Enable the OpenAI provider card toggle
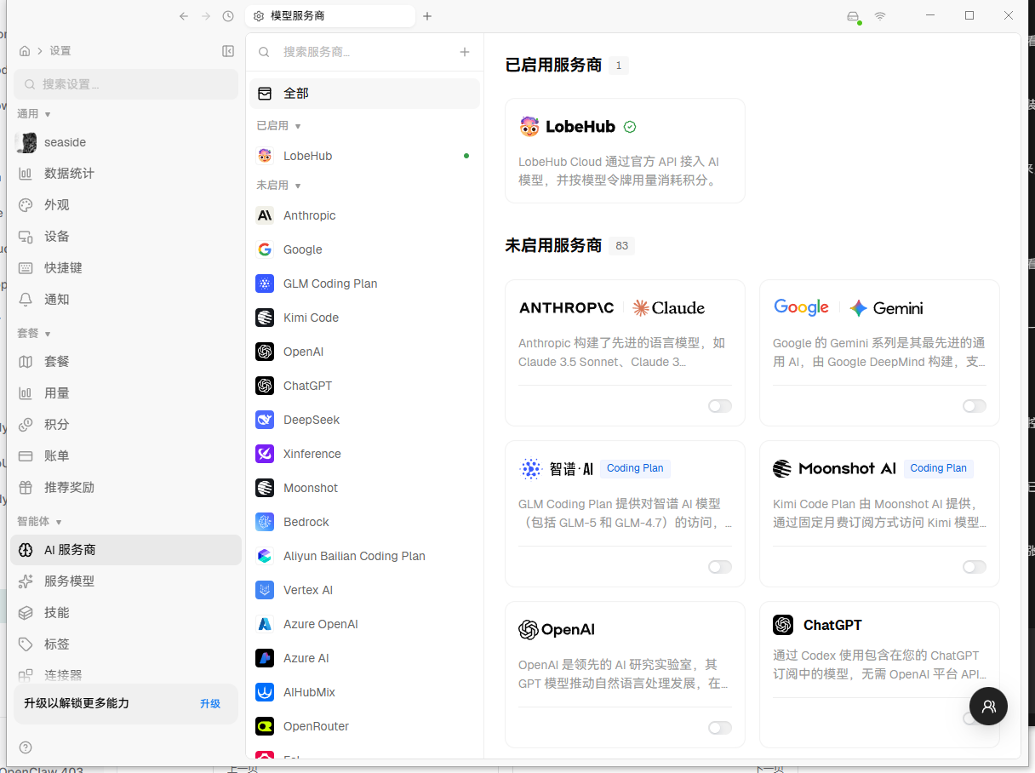Image resolution: width=1035 pixels, height=773 pixels. [x=719, y=728]
